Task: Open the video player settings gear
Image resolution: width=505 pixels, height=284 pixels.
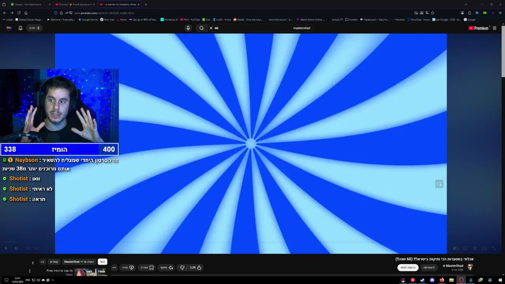Action: click(475, 248)
